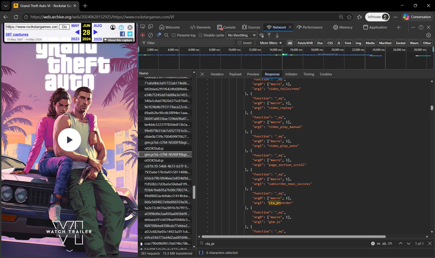Open DevTools more options ellipsis

pos(413,27)
